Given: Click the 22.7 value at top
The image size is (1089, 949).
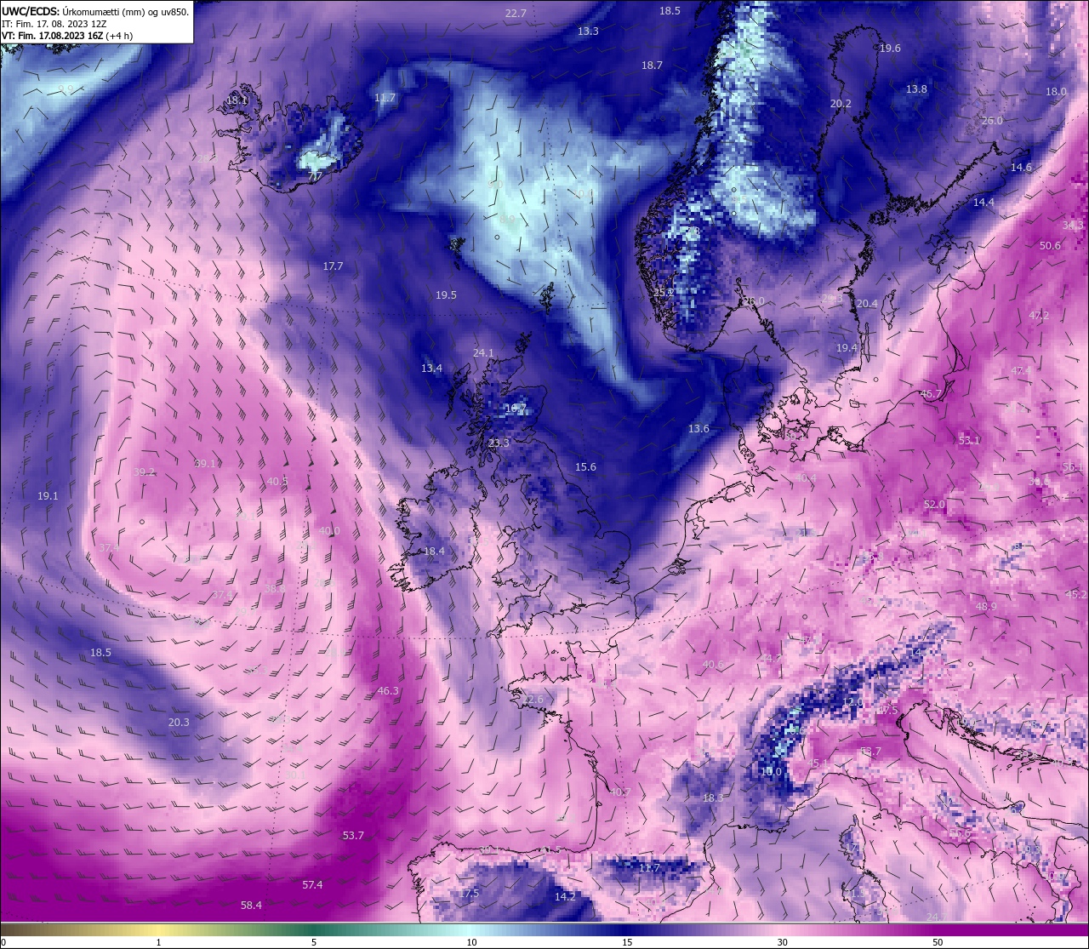Looking at the screenshot, I should (516, 14).
